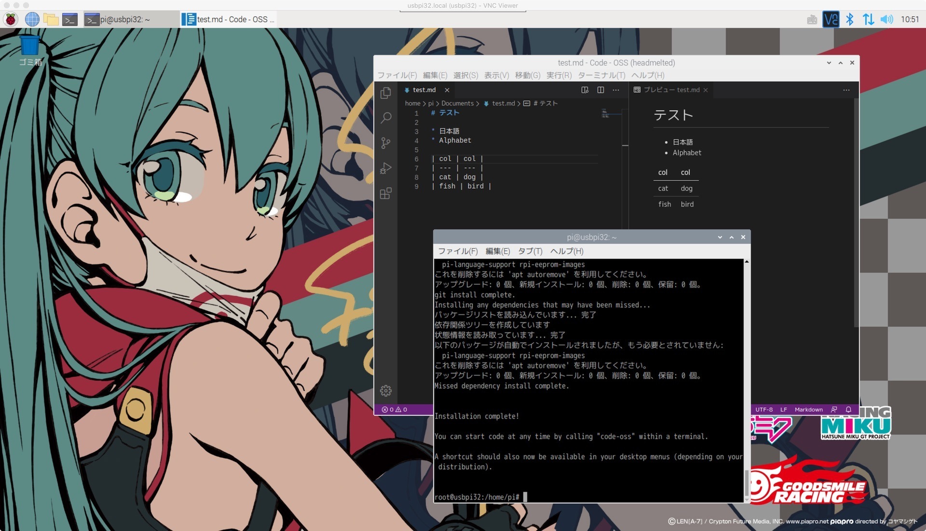
Task: Open 移動(G) menu in Code - OSS
Action: (x=528, y=75)
